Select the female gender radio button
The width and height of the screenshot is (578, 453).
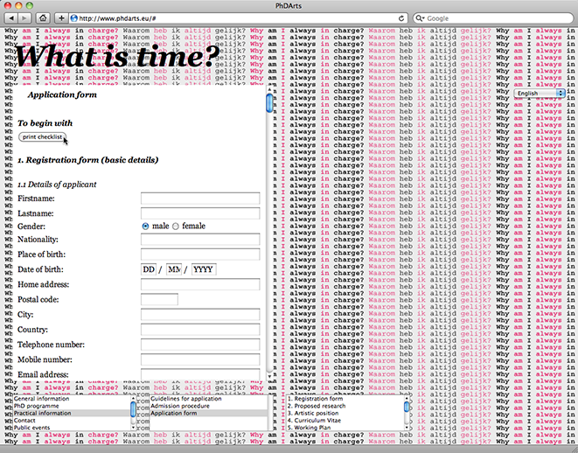click(x=176, y=226)
